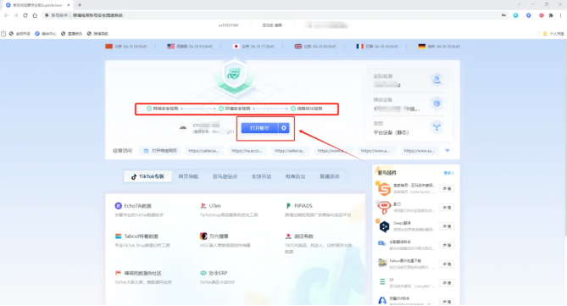The width and height of the screenshot is (567, 306).
Task: Open settings gear beside the open account button
Action: click(x=284, y=128)
